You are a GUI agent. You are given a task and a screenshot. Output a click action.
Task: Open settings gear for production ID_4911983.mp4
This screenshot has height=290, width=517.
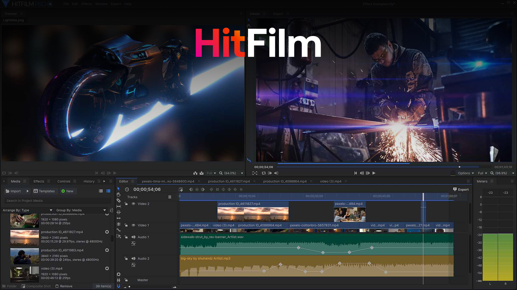coord(107,250)
